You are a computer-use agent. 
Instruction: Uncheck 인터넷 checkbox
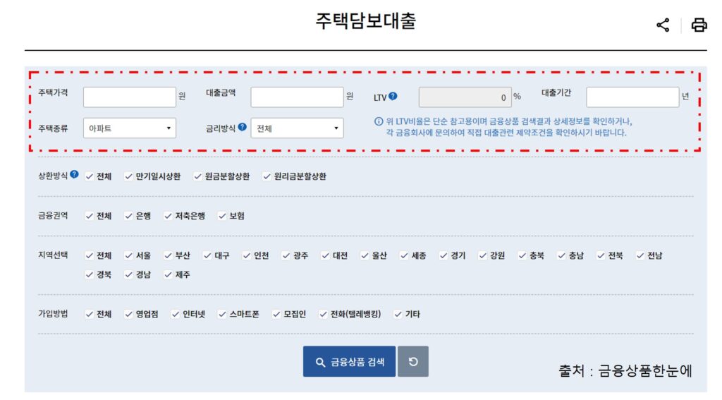(x=176, y=315)
